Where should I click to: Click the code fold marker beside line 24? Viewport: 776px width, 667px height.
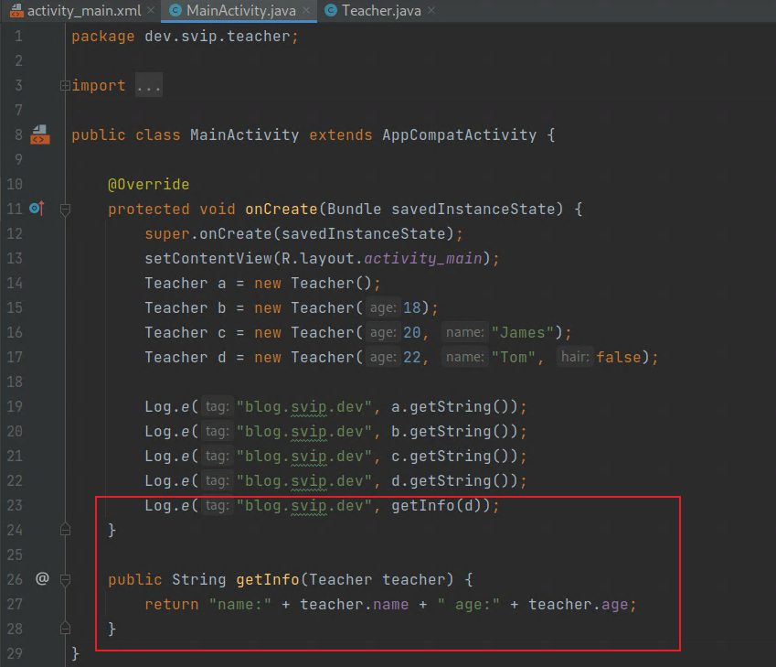(x=64, y=529)
